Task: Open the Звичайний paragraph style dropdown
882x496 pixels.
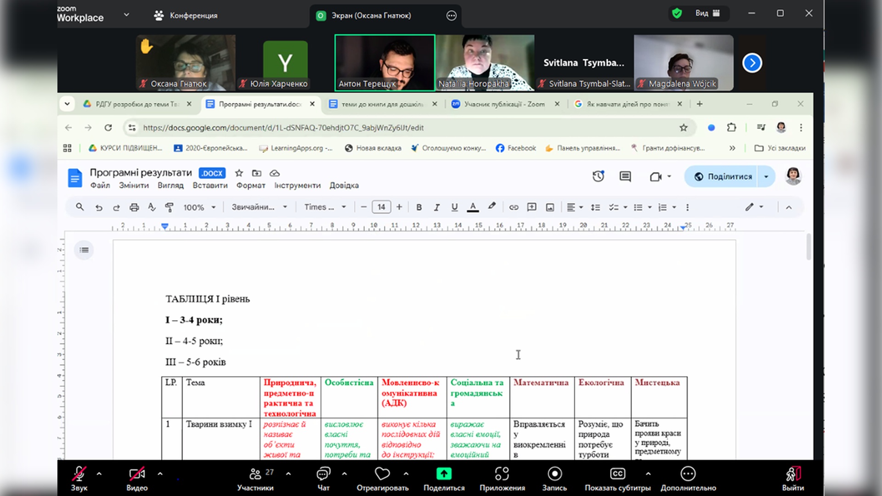Action: [x=259, y=207]
